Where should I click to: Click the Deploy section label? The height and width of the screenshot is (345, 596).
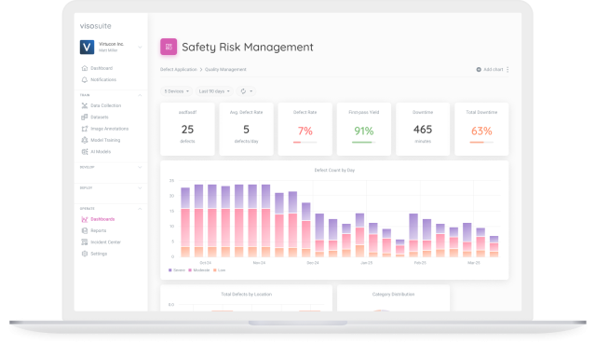point(86,188)
